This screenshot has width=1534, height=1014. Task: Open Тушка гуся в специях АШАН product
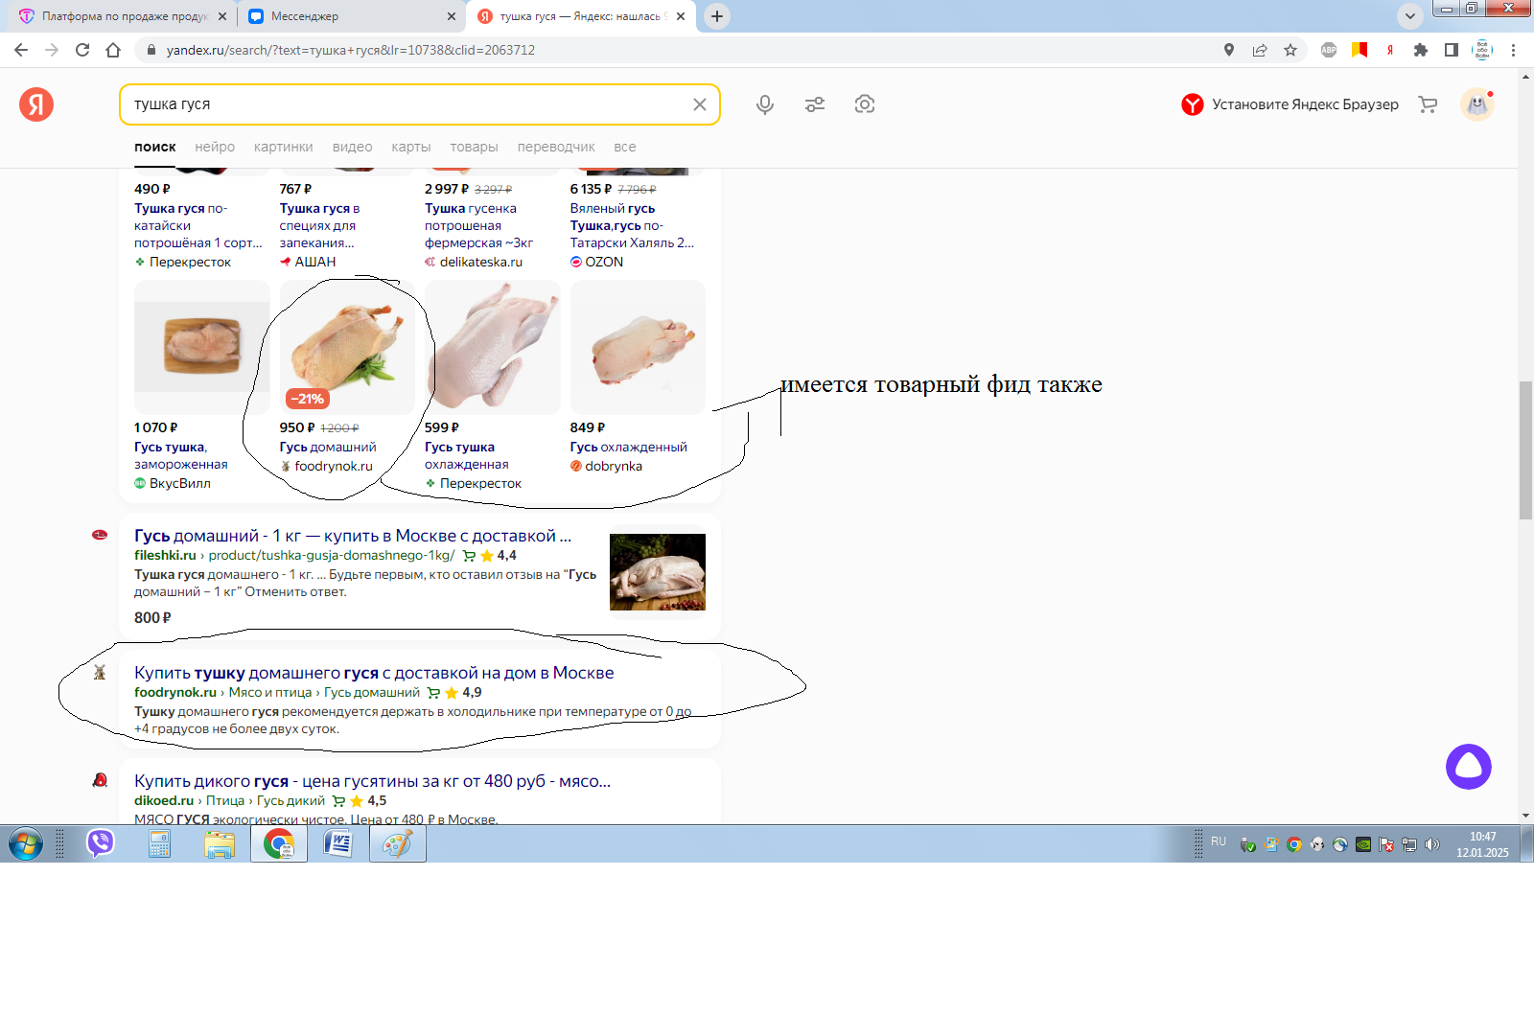click(320, 225)
